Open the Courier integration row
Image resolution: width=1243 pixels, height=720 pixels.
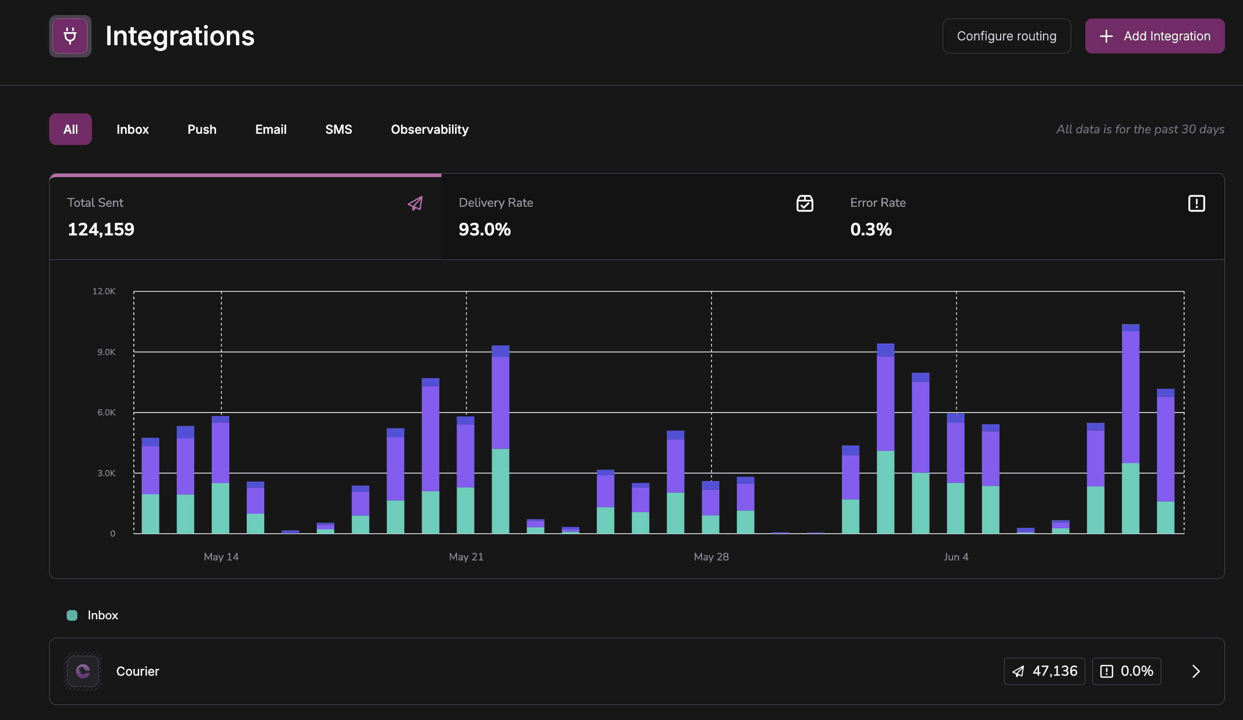(637, 671)
